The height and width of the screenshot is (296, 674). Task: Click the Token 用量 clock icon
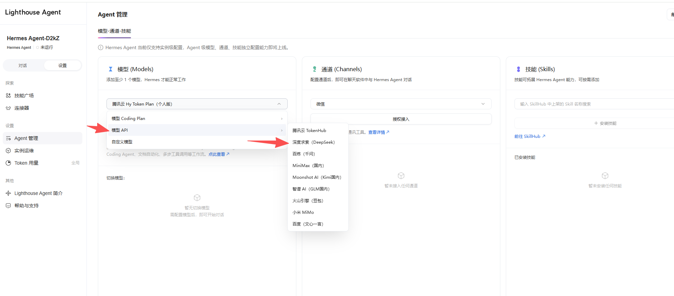click(x=8, y=163)
